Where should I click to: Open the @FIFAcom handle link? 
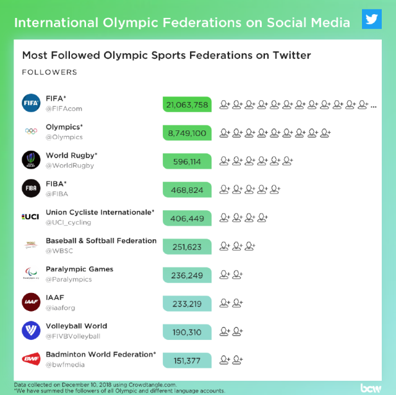click(x=64, y=109)
